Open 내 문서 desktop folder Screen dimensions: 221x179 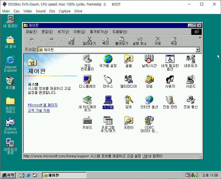(10, 42)
